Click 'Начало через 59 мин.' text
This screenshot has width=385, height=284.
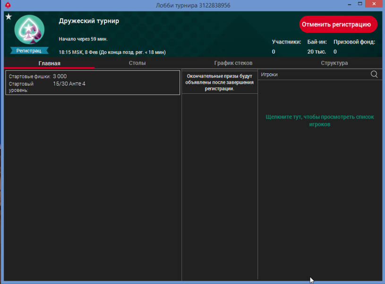click(83, 39)
